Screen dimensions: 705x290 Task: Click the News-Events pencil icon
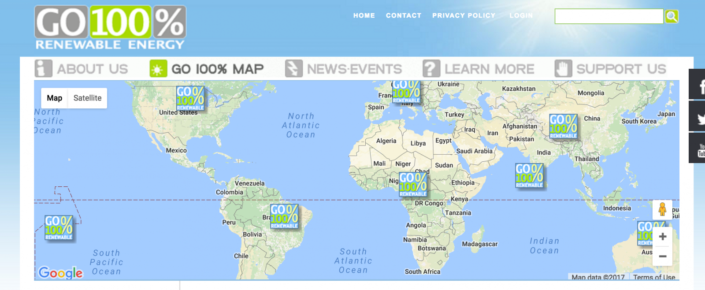[294, 69]
